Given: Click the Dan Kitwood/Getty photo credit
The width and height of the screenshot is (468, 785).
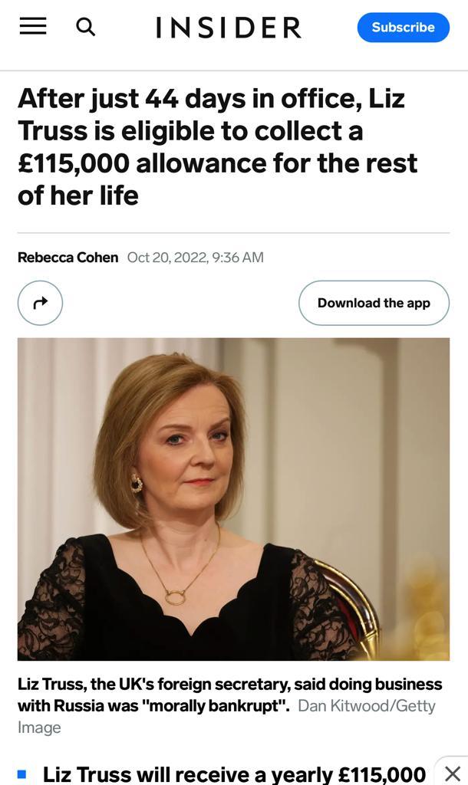Looking at the screenshot, I should pyautogui.click(x=366, y=705).
